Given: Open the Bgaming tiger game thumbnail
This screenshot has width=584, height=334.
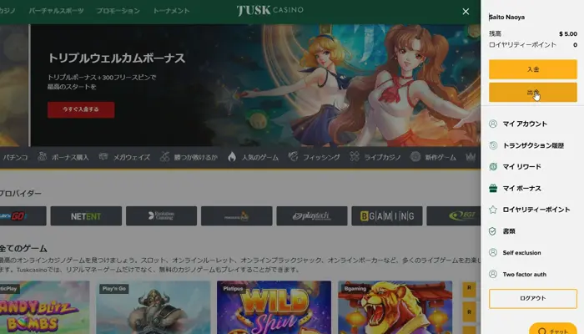Looking at the screenshot, I should coord(395,307).
